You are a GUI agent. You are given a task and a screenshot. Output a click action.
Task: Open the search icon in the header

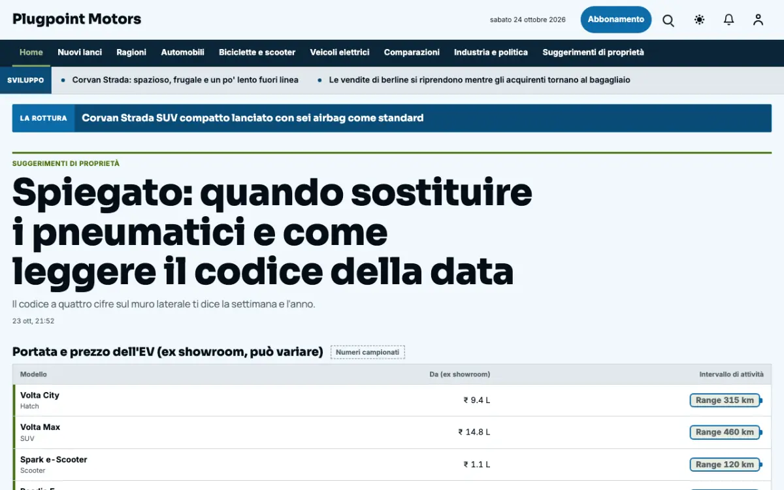coord(668,20)
